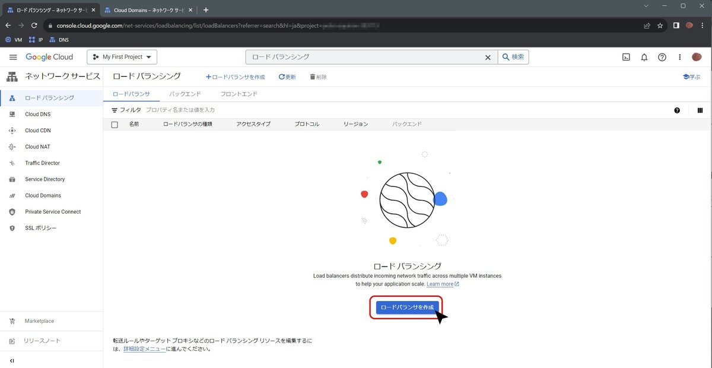712x368 pixels.
Task: Sort by 名前 column header
Action: (x=134, y=124)
